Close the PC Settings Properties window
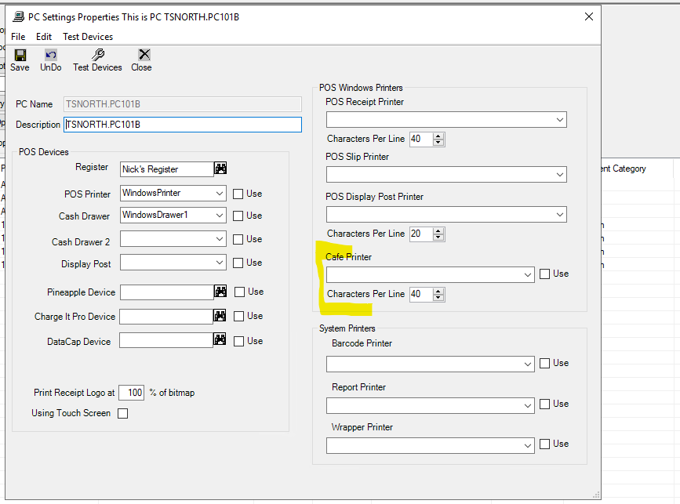This screenshot has width=680, height=504. pos(588,16)
